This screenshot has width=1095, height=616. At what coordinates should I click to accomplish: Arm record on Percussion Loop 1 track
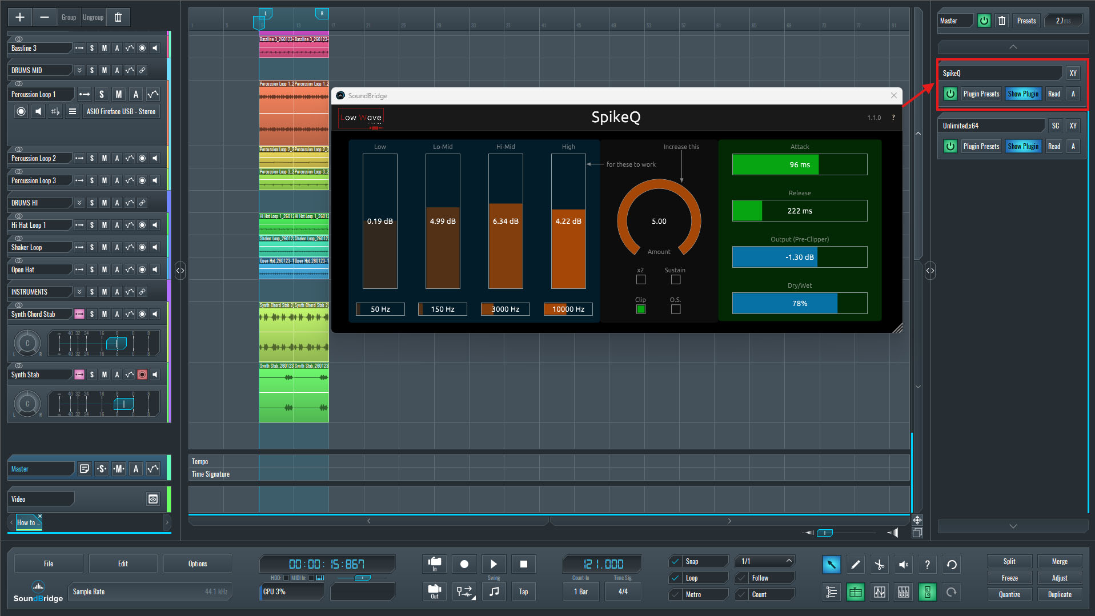pos(21,111)
